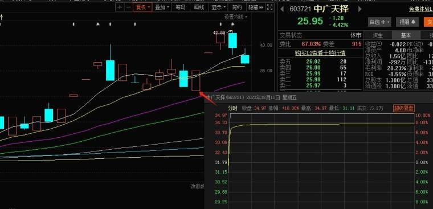Hide the side panel via 隐藏 arrows

tap(256, 7)
